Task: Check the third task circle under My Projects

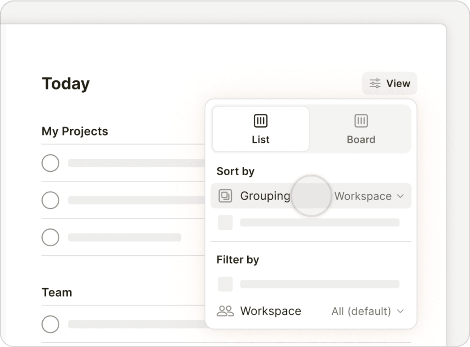Action: (50, 237)
